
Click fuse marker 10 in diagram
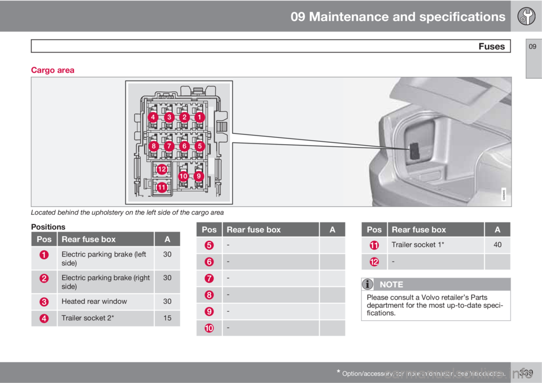point(183,176)
